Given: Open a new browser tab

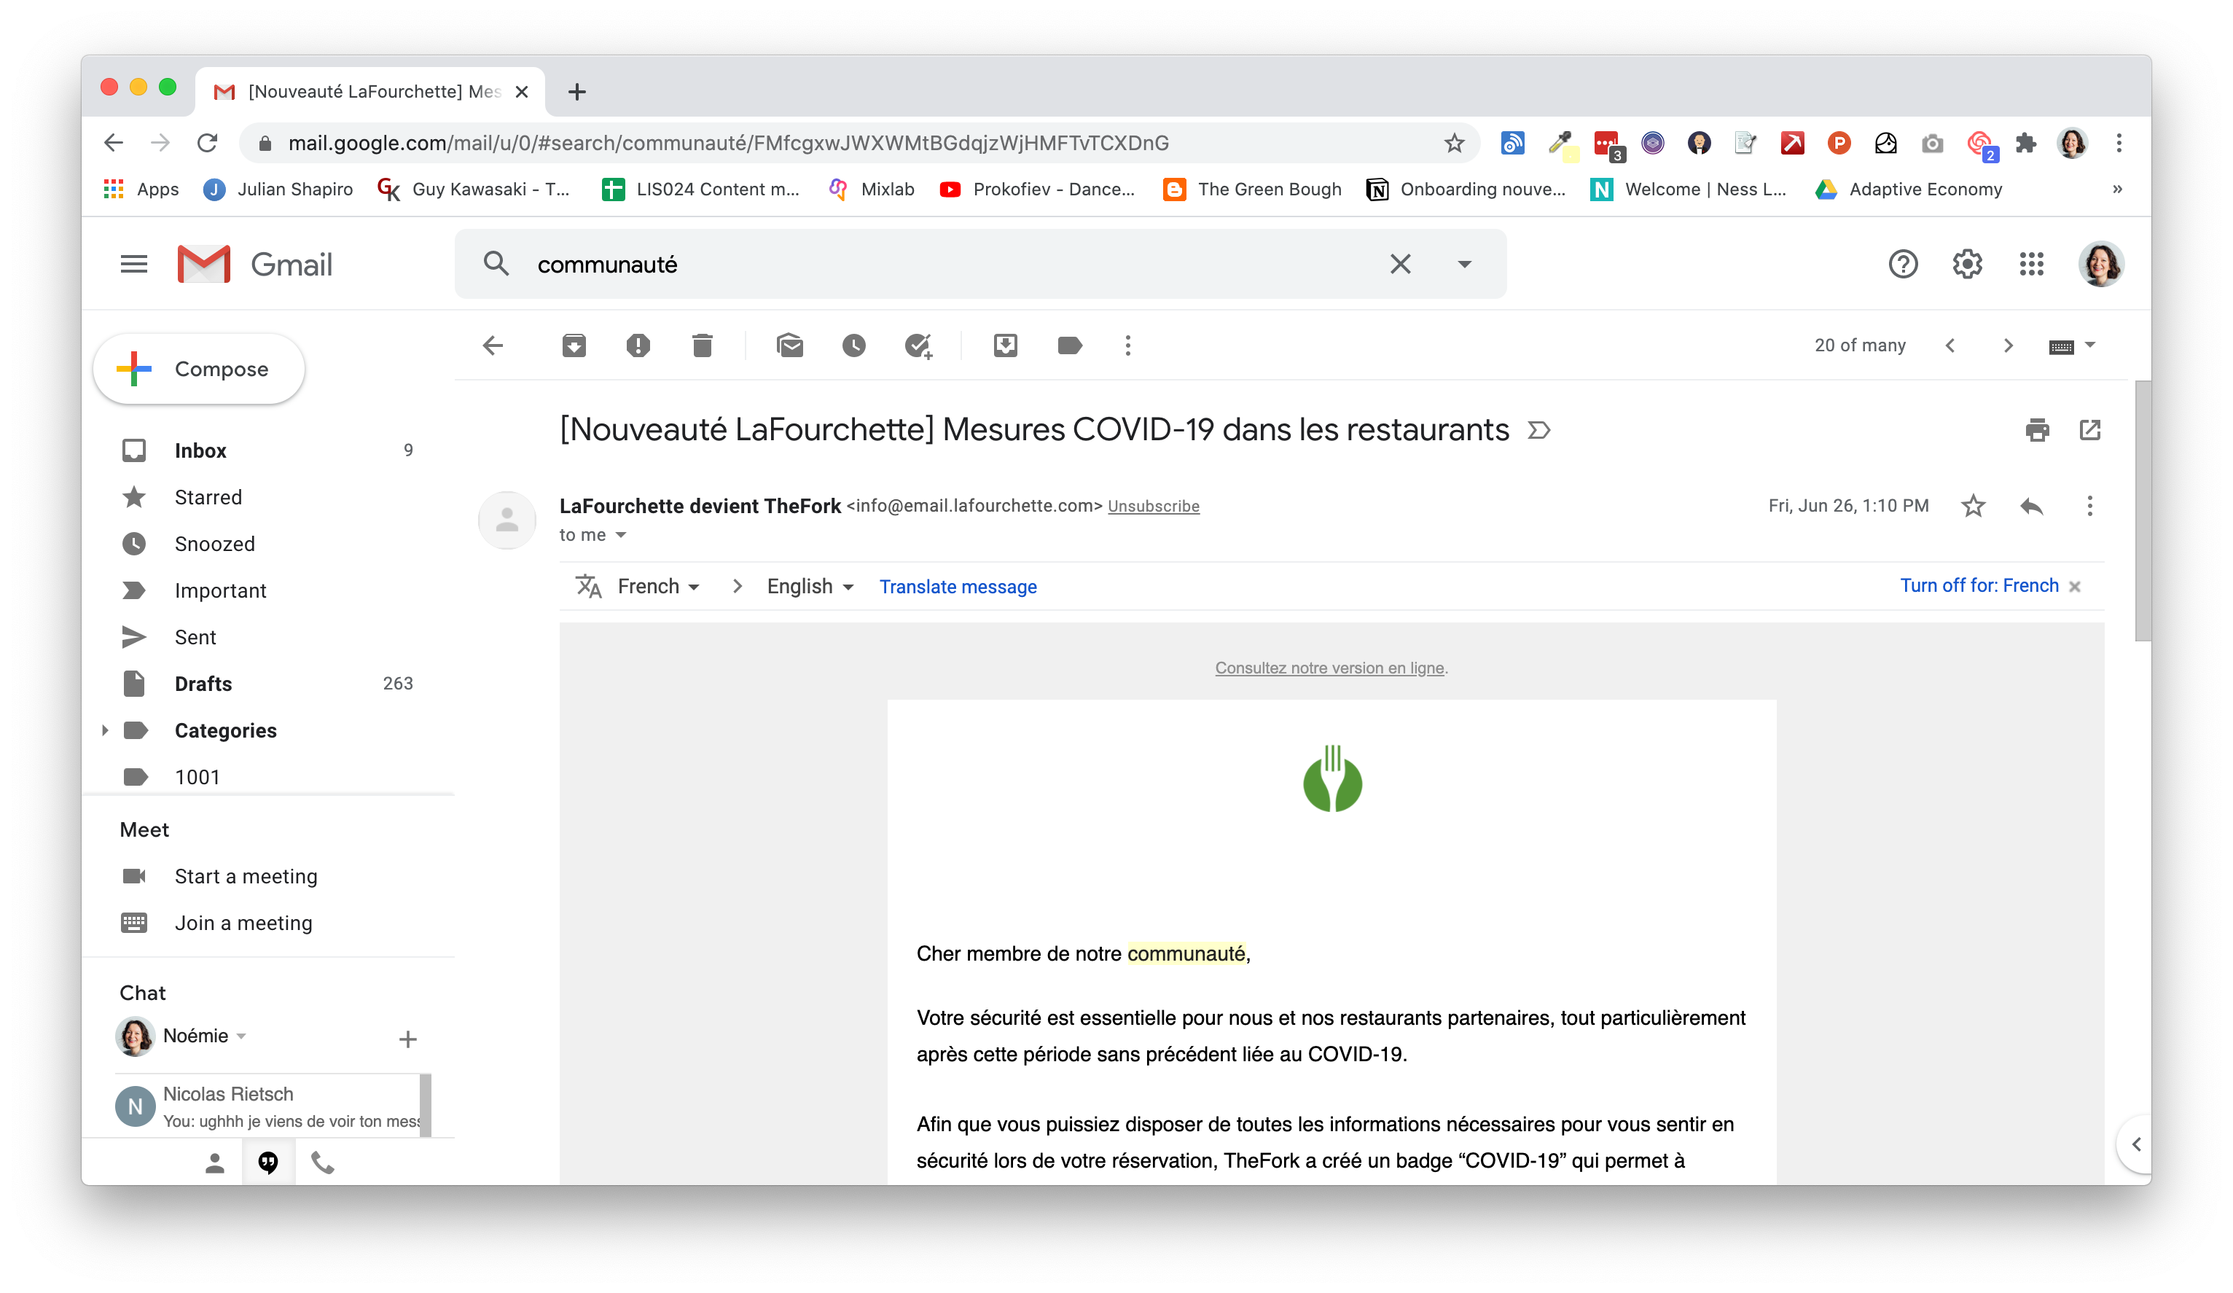Looking at the screenshot, I should coord(577,91).
